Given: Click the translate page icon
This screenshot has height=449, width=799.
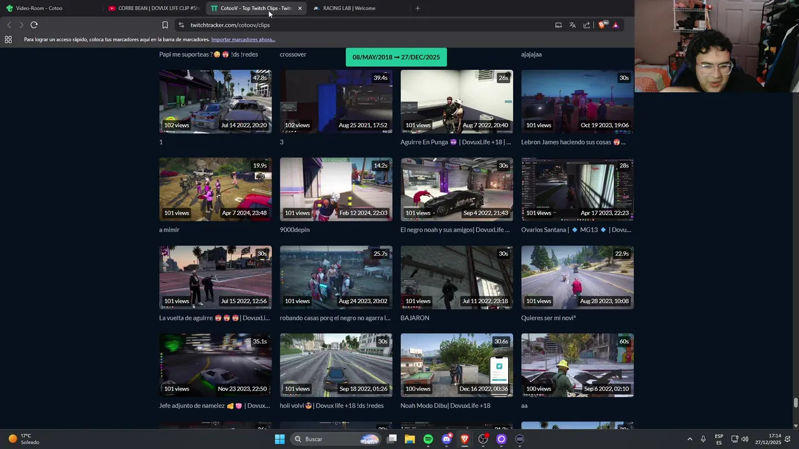Looking at the screenshot, I should (572, 25).
